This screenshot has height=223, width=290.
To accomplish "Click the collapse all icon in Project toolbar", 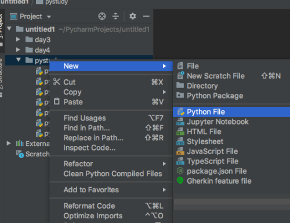I will tap(115, 16).
